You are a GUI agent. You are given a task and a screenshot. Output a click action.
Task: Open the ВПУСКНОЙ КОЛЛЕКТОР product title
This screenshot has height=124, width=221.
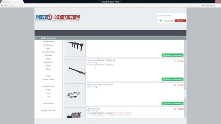click(100, 84)
